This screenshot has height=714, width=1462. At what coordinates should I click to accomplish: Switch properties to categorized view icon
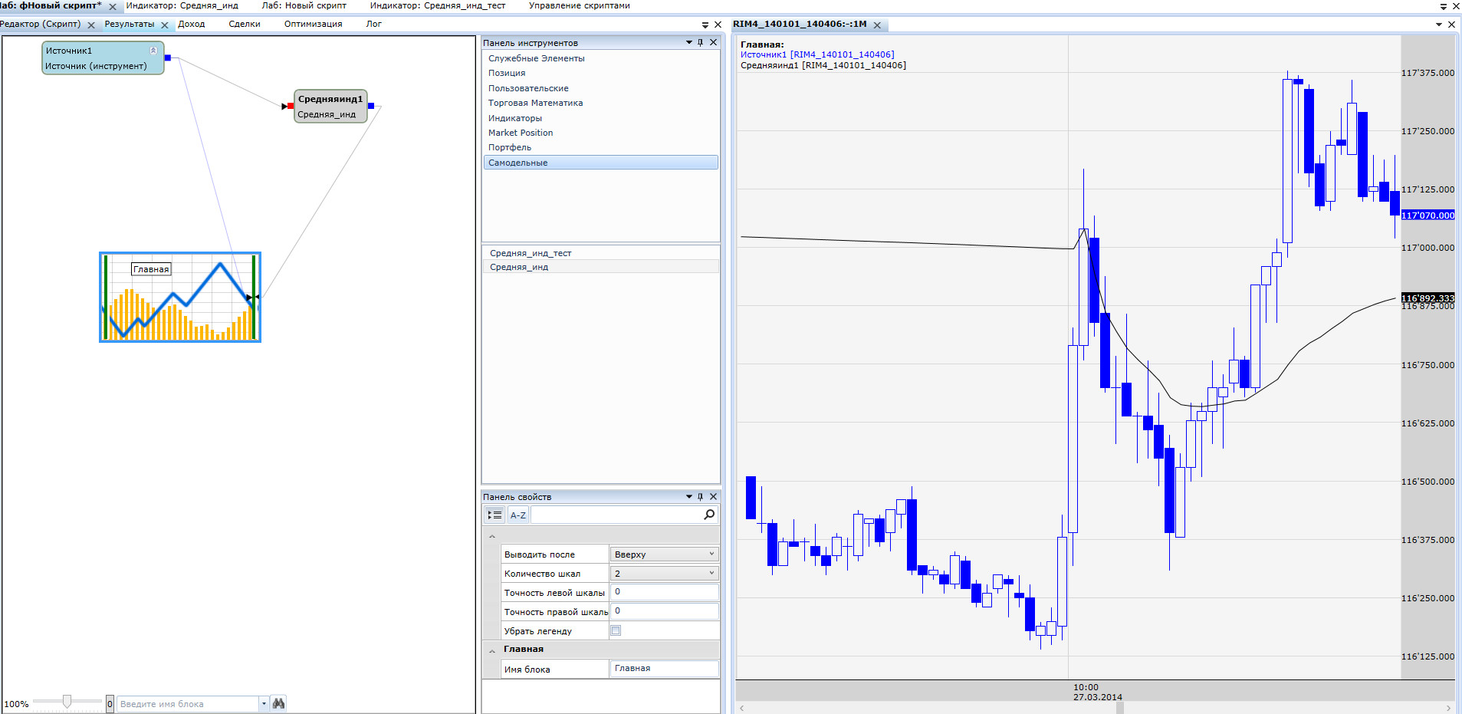coord(494,515)
